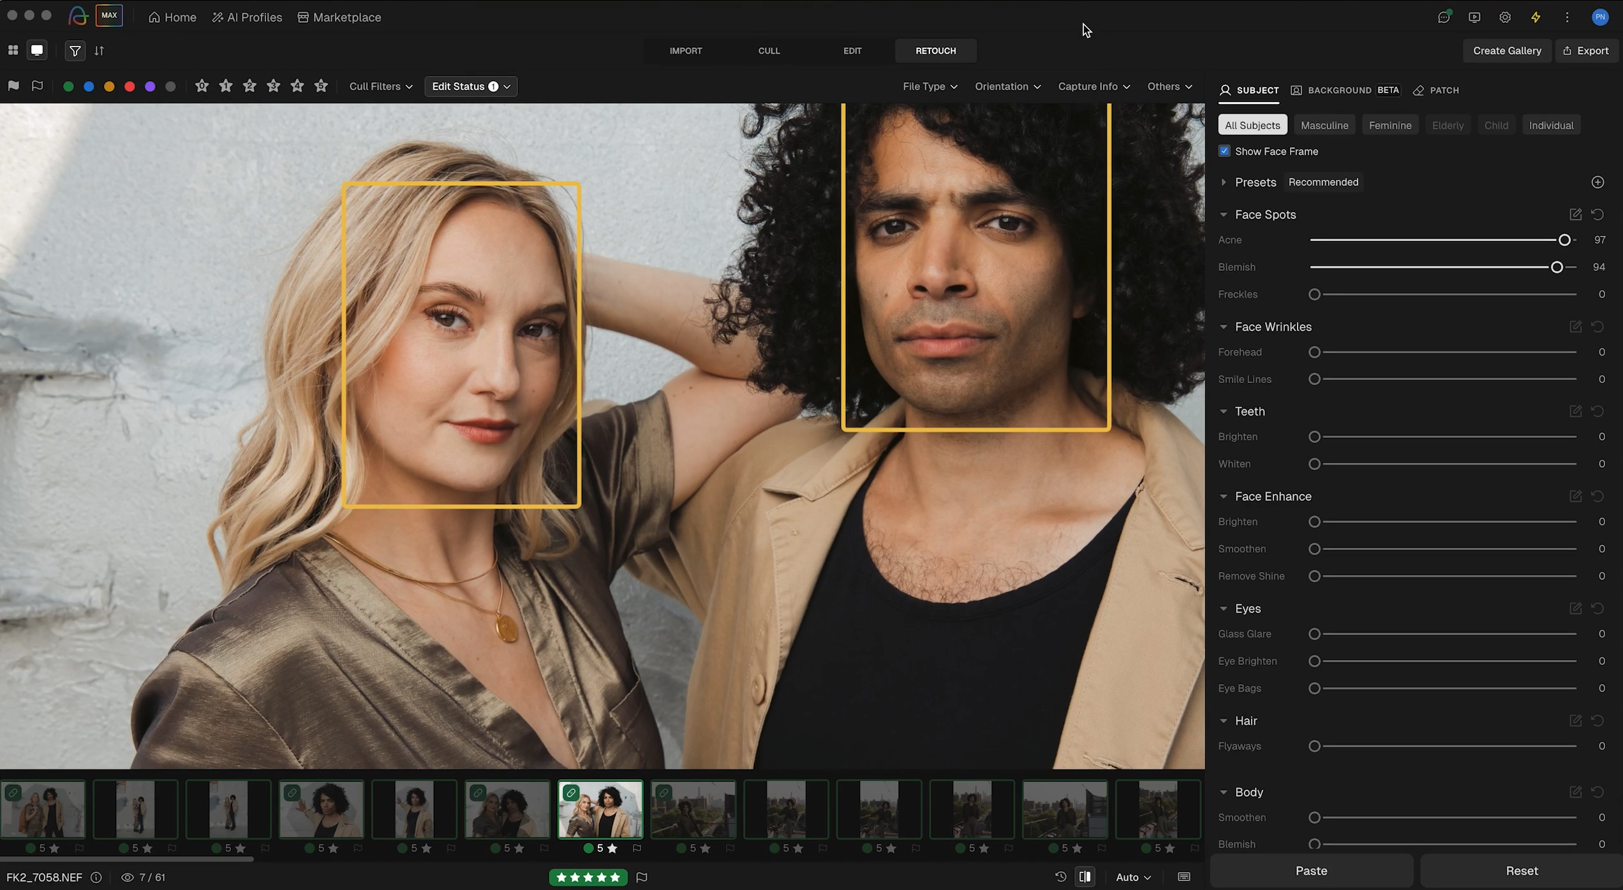This screenshot has width=1623, height=890.
Task: Collapse the Face Wrinkles section
Action: click(x=1224, y=326)
